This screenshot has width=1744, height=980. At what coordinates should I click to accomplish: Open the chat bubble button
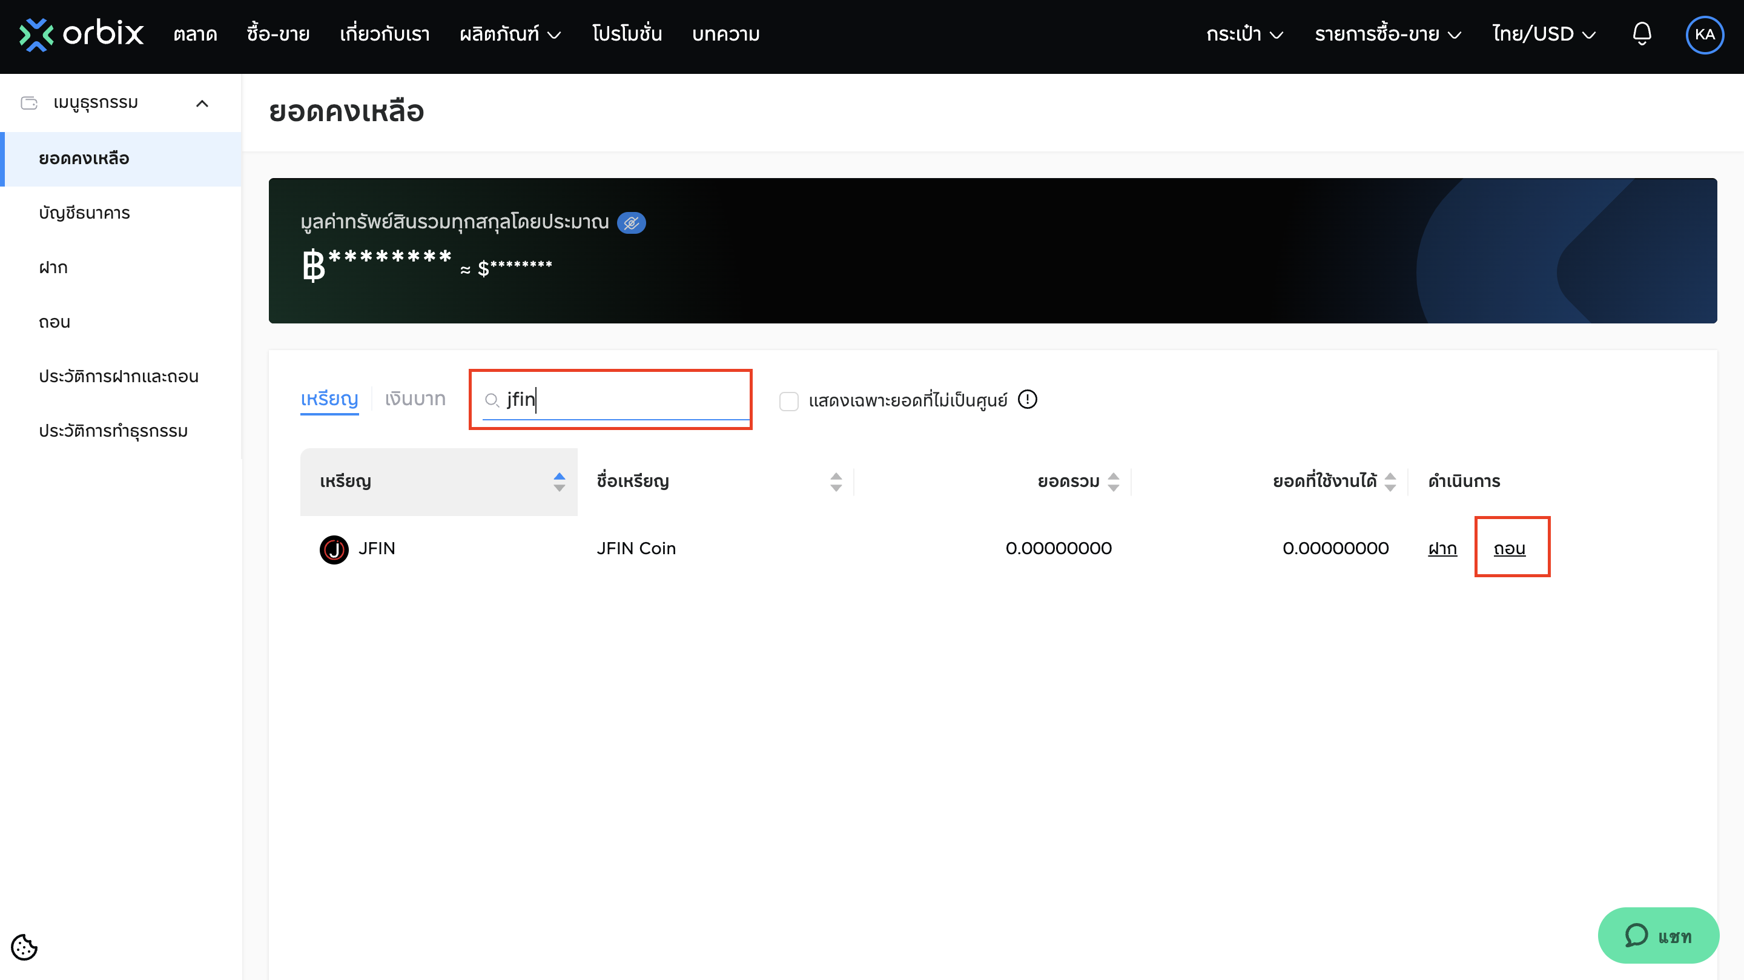tap(1657, 936)
